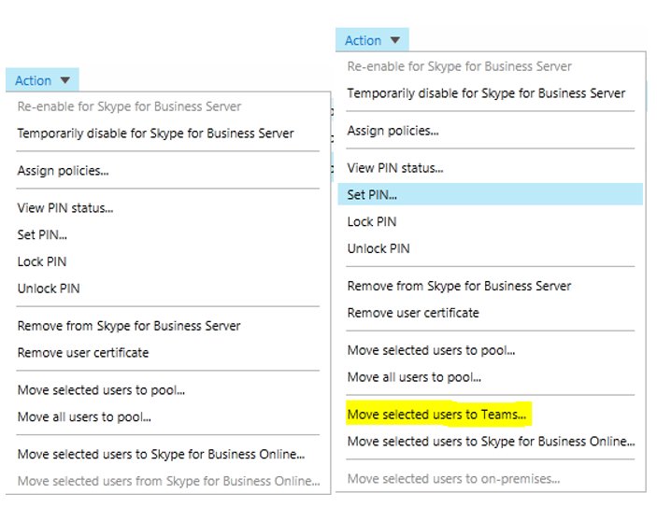Choose Temporarily disable for Skype in right menu
657x507 pixels.
coord(486,93)
